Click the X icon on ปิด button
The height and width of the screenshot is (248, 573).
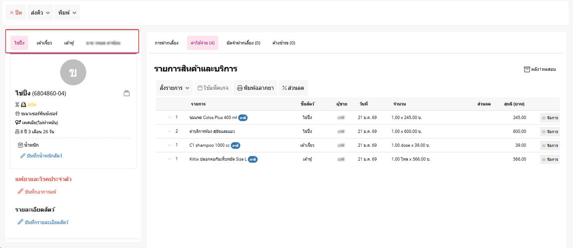click(x=11, y=13)
